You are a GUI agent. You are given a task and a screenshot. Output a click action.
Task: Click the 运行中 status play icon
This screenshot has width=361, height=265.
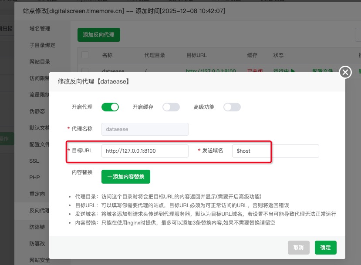click(293, 70)
